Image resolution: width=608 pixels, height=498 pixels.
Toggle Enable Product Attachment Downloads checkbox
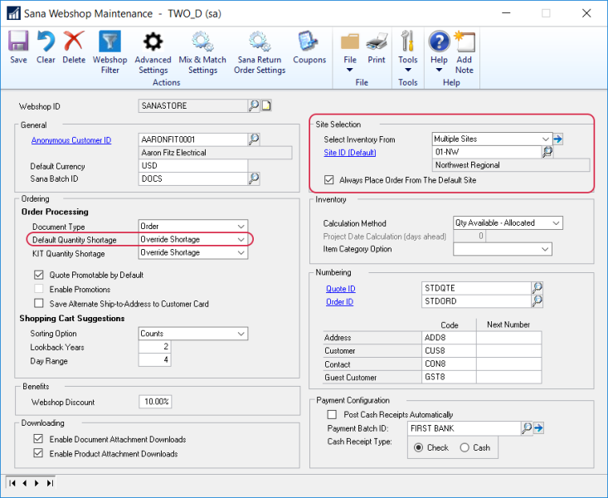click(38, 453)
